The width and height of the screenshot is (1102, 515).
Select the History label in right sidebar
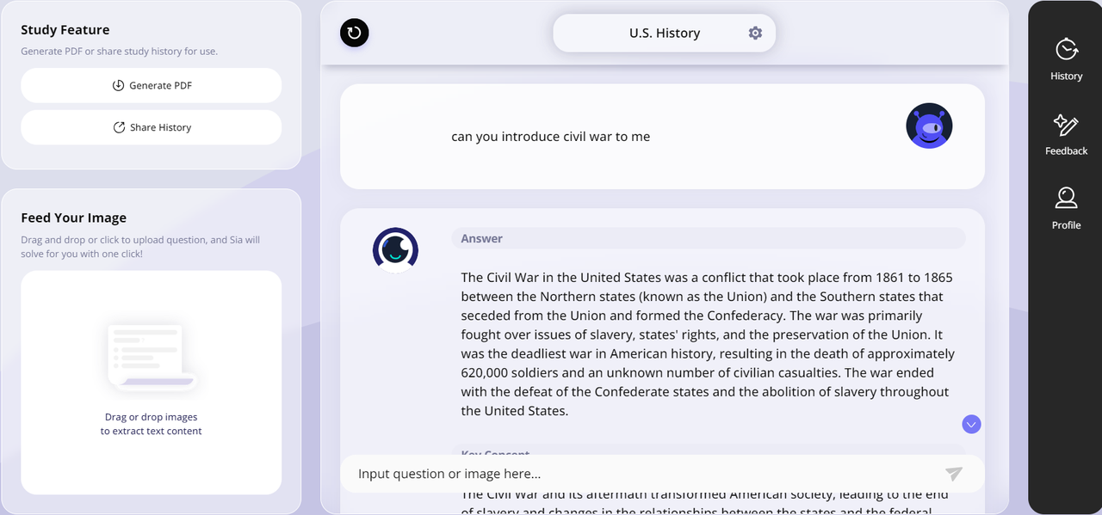(x=1066, y=77)
